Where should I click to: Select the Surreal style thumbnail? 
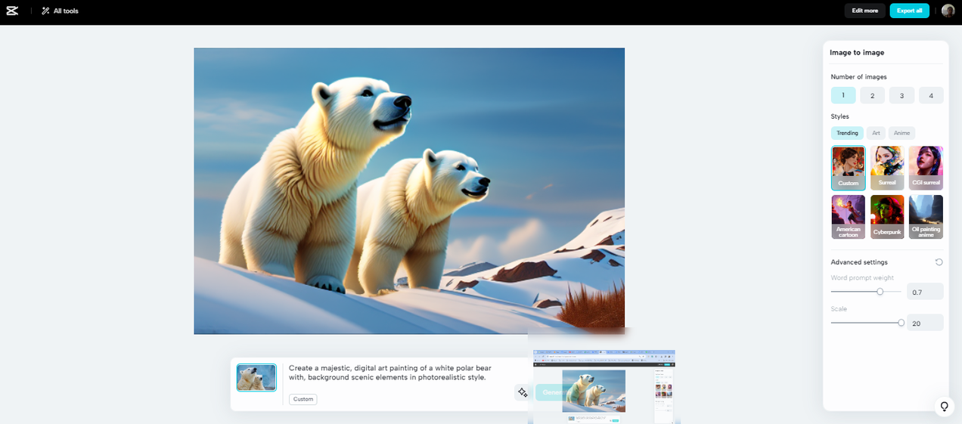point(887,168)
